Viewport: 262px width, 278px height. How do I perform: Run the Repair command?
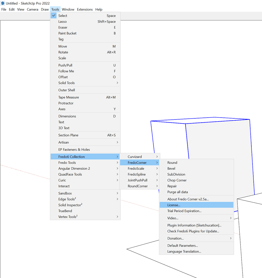click(172, 186)
